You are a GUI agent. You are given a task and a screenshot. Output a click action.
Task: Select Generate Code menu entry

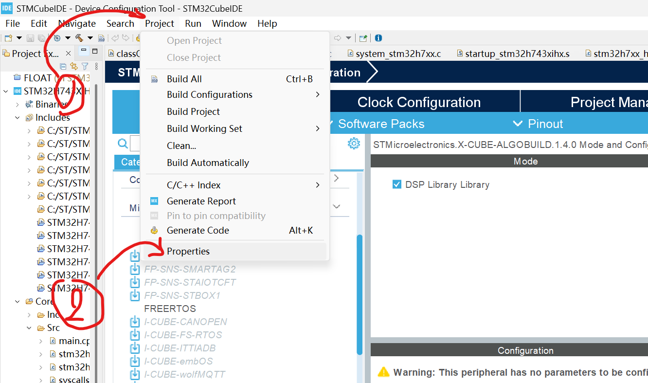tap(235, 230)
